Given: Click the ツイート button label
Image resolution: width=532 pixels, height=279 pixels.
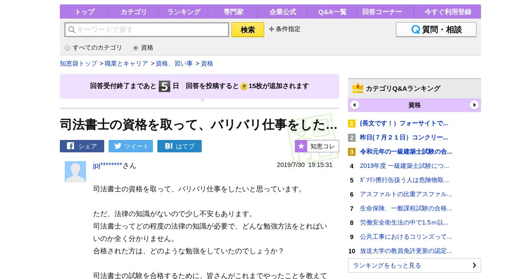Looking at the screenshot, I should pyautogui.click(x=137, y=146).
